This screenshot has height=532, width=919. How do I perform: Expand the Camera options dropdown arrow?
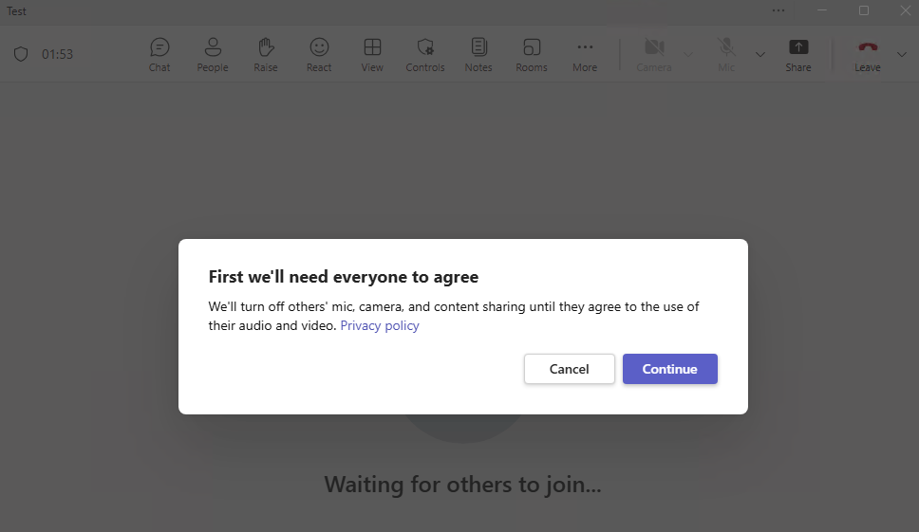click(689, 54)
